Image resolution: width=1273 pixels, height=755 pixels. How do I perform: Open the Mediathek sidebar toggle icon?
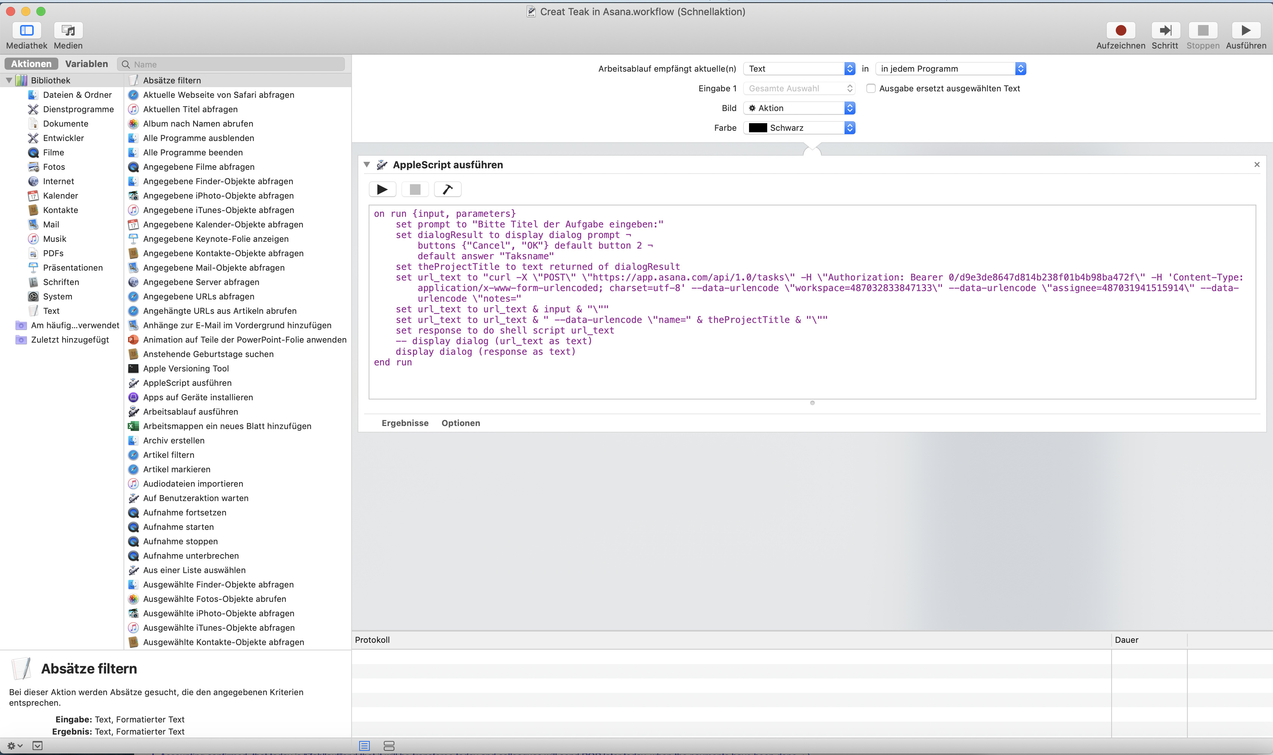[26, 31]
